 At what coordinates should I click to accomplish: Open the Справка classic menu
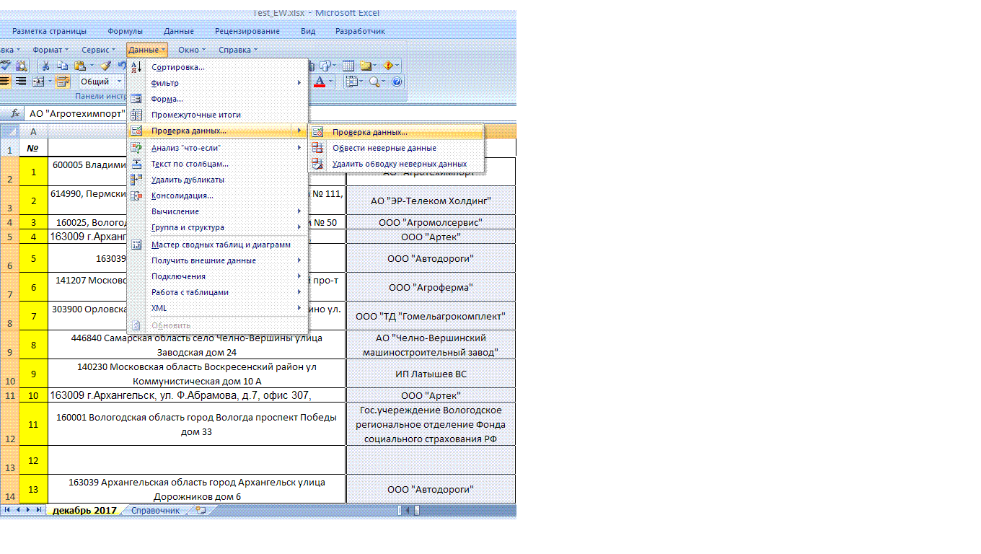pos(237,50)
